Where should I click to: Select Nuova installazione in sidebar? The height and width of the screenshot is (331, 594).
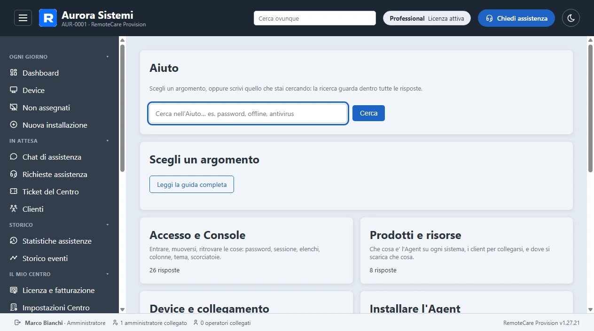pos(59,125)
